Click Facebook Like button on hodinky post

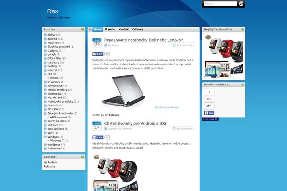click(x=98, y=138)
